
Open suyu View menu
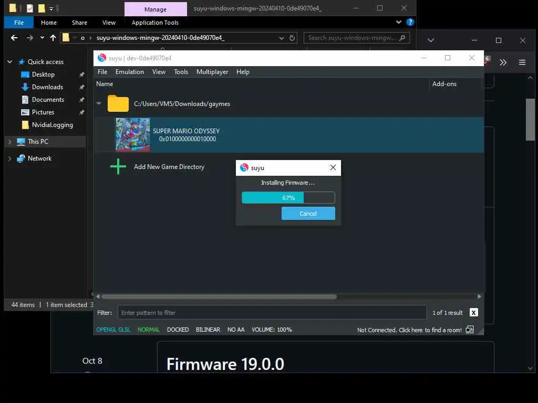159,72
